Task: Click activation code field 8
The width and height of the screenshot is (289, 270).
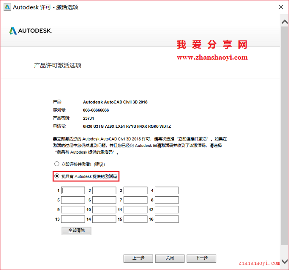Action: coord(167,200)
